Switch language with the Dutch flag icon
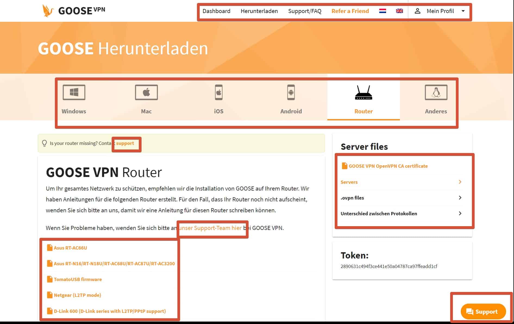 (x=383, y=11)
